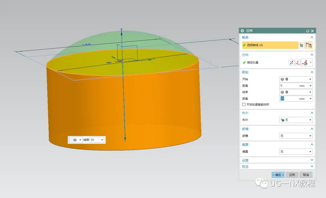Click the curve icon at the row's end
Image resolution: width=326 pixels, height=198 pixels.
point(309,45)
